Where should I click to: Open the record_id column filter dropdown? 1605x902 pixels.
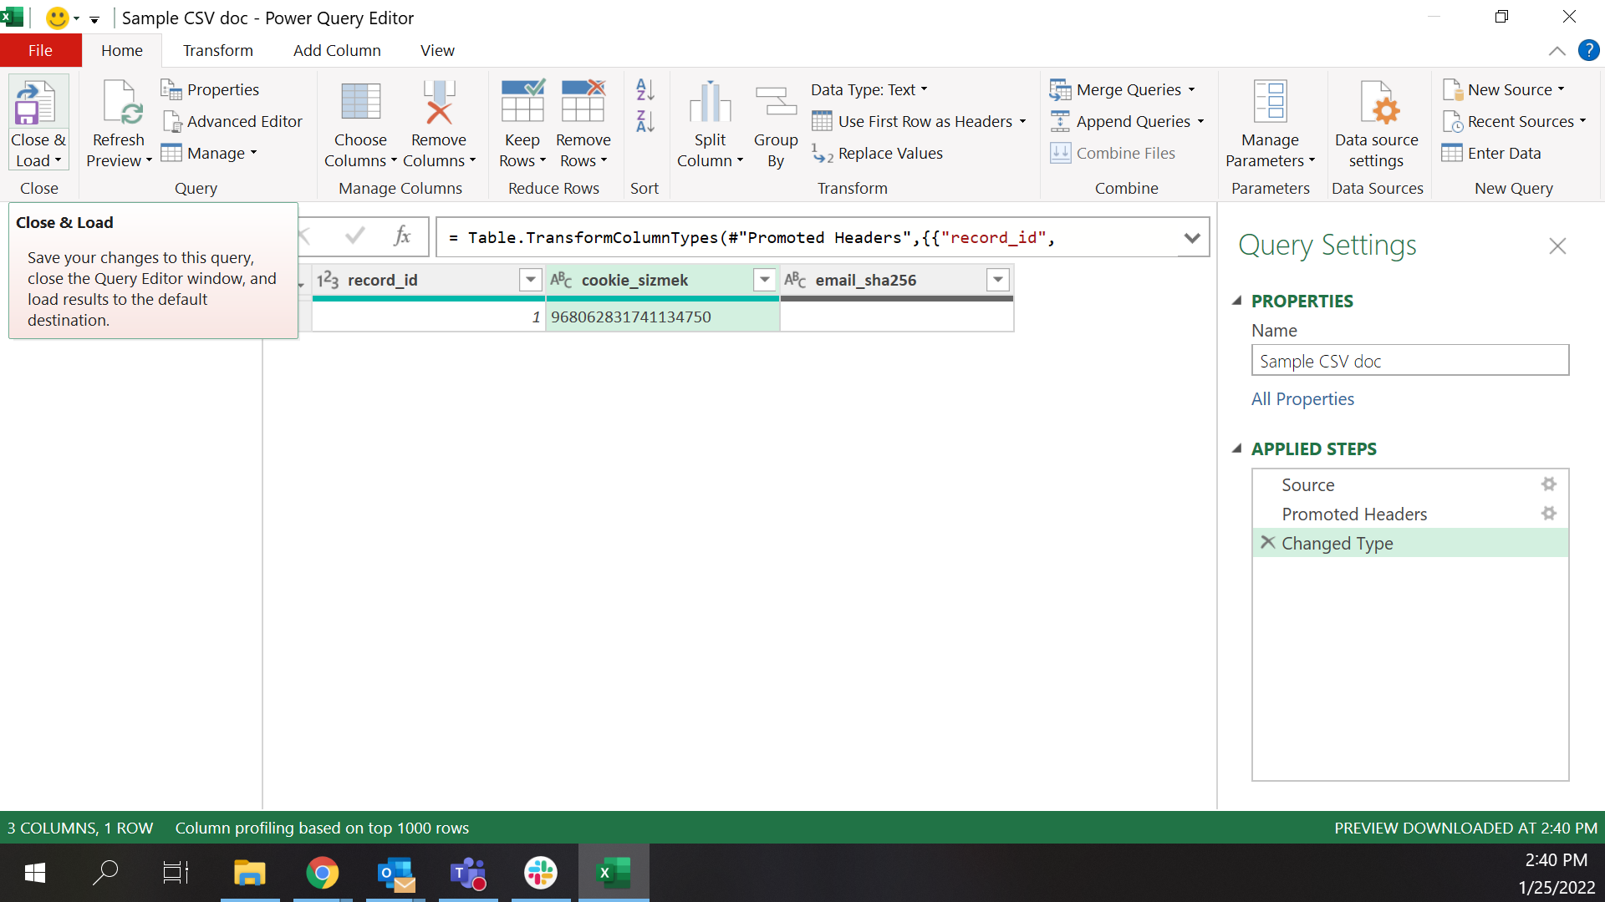click(x=530, y=280)
